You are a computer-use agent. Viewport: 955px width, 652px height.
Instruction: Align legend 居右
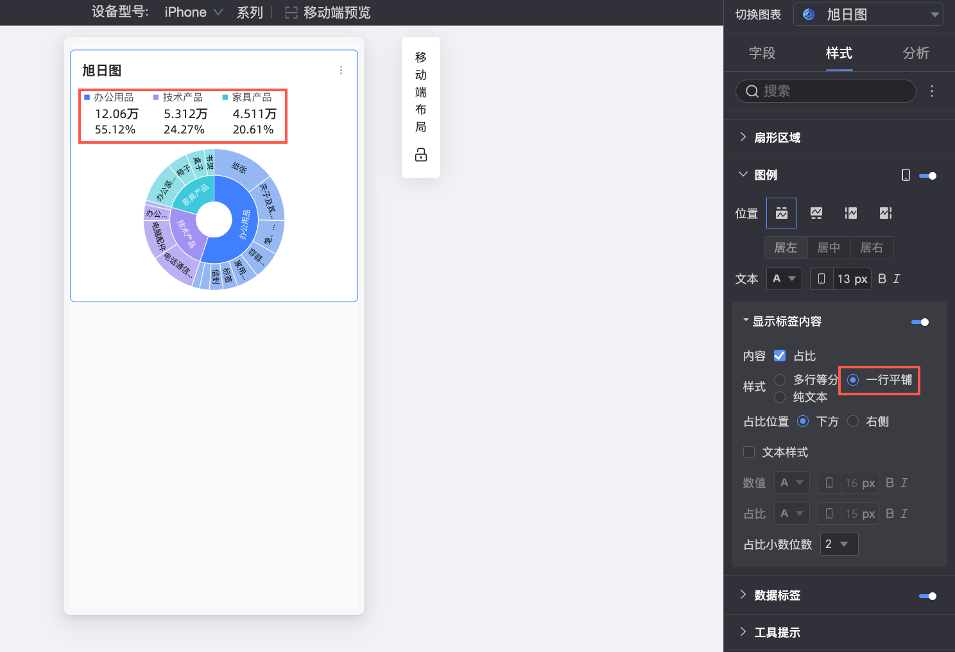872,248
